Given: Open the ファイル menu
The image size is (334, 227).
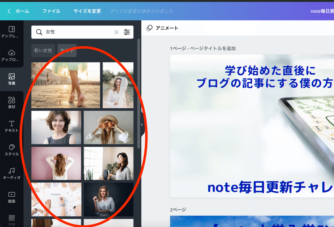Looking at the screenshot, I should point(51,11).
